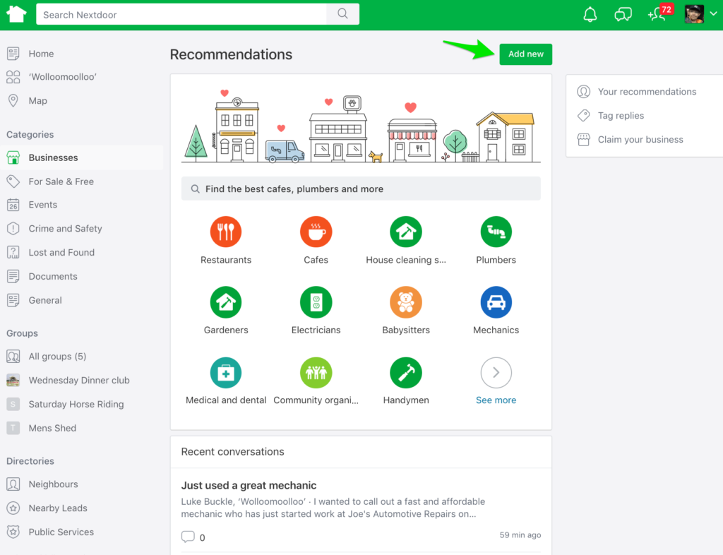
Task: Click the Crime and Safety alert icon
Action: [x=13, y=229]
